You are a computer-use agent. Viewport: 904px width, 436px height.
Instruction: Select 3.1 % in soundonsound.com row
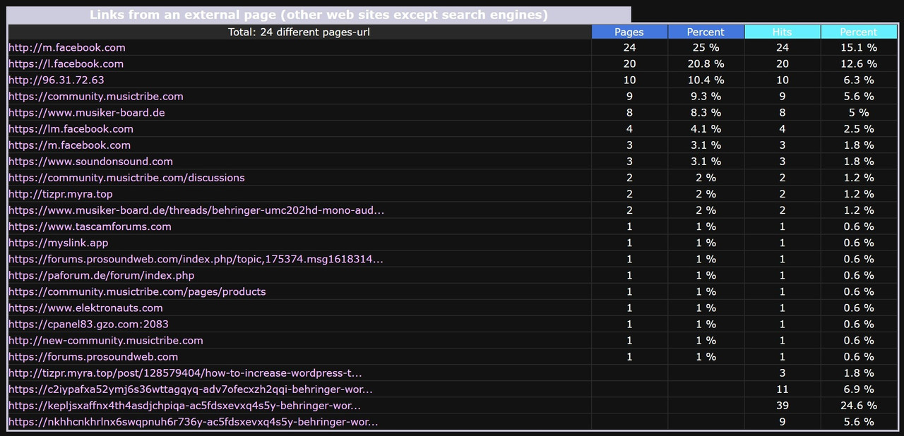tap(706, 161)
